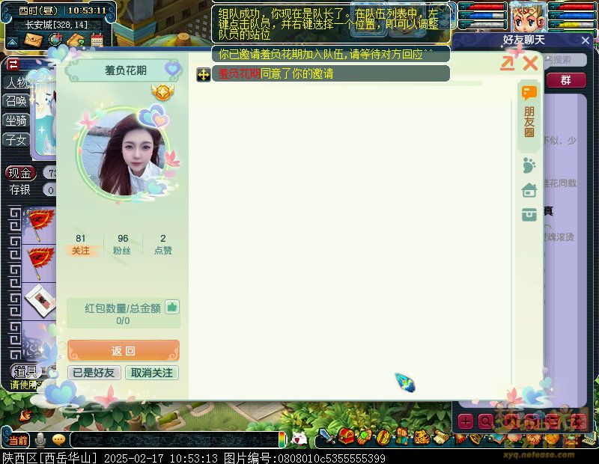Image resolution: width=599 pixels, height=464 pixels.
Task: Click the 取消关注 button
Action: [152, 373]
